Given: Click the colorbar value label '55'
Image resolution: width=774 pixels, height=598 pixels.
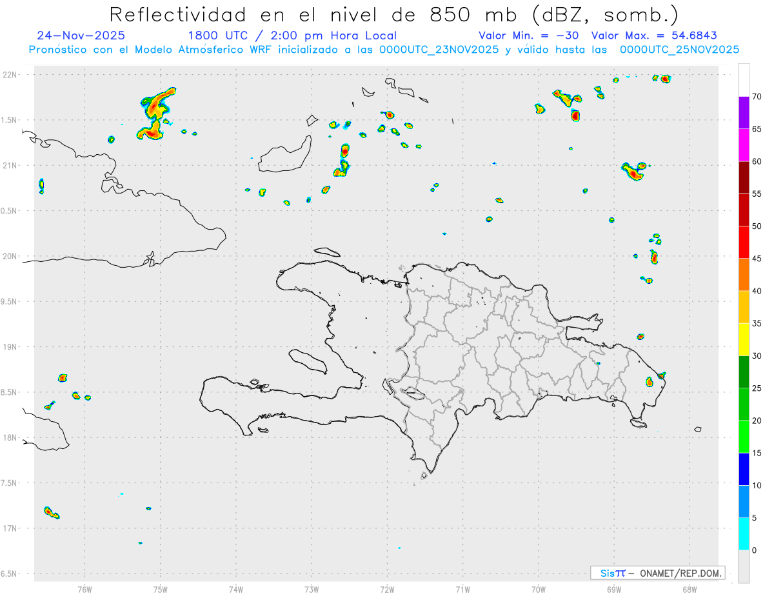Looking at the screenshot, I should pos(757,194).
